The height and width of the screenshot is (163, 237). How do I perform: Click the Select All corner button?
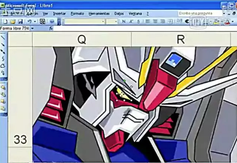[x=20, y=39]
